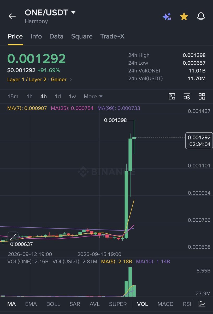Toggle the SUPER indicator

(x=118, y=304)
